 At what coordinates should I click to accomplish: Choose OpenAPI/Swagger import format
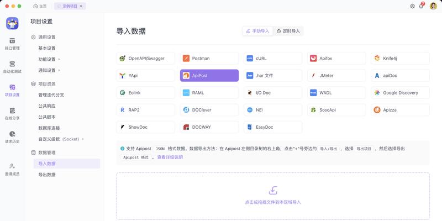[x=145, y=59]
